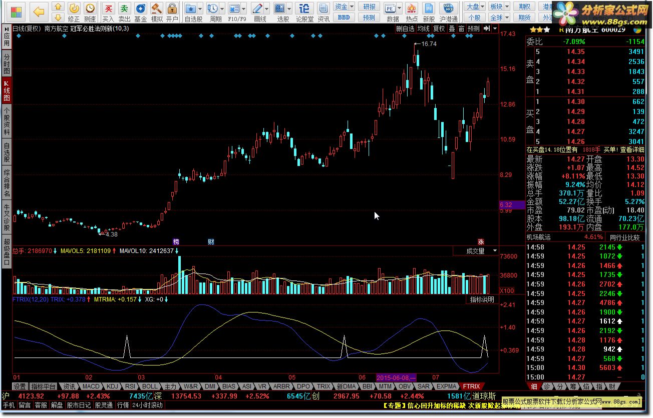This screenshot has height=418, width=653.
Task: Click the 涨 marker on the chart
Action: click(481, 242)
